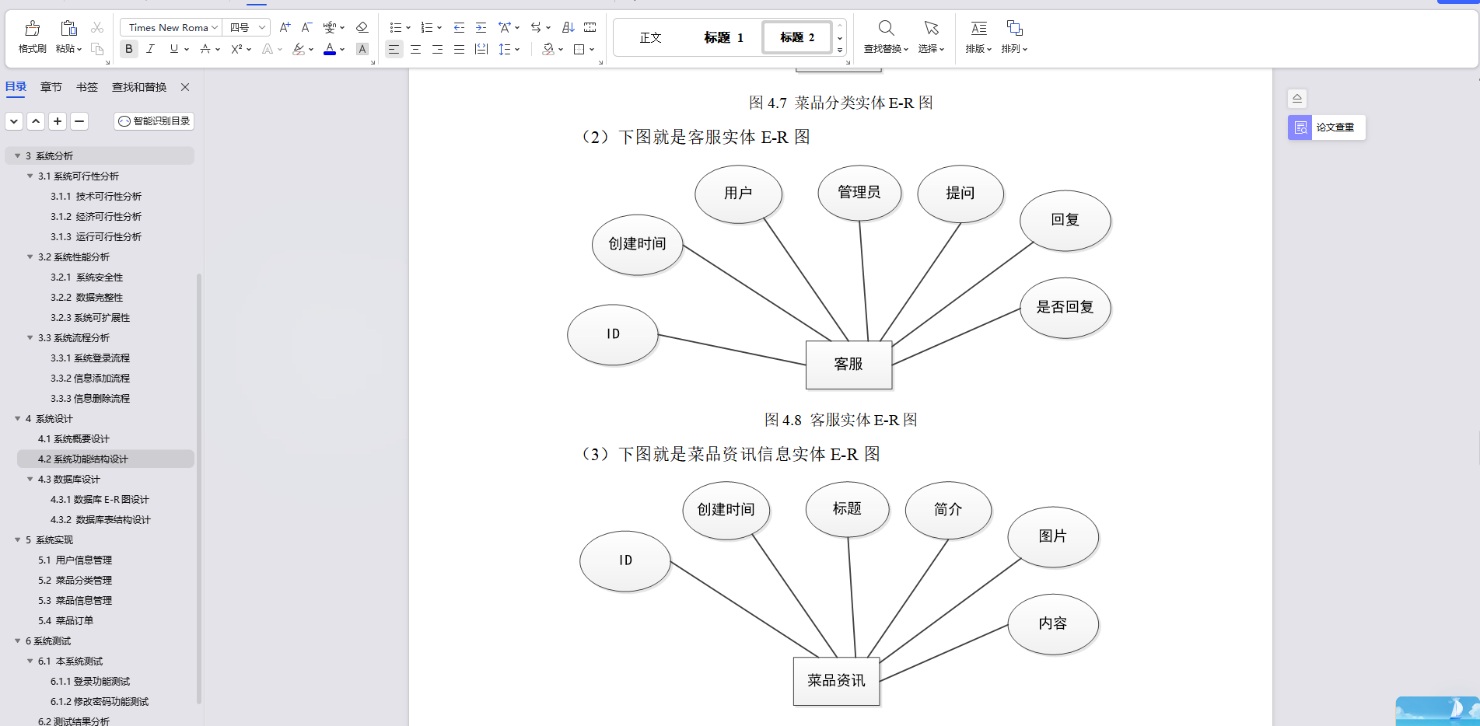Screen dimensions: 1480x726
Task: Open the 章节 sidebar tab
Action: 51,87
